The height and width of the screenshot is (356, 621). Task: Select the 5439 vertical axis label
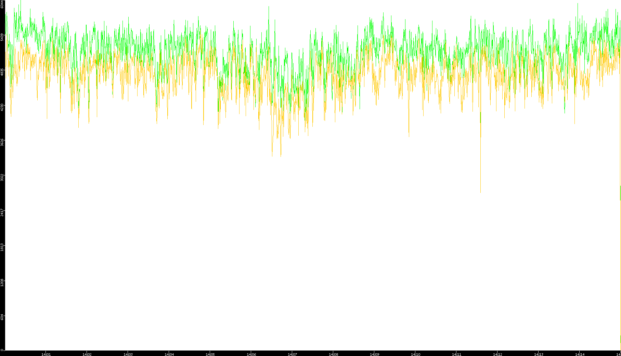tap(2, 37)
